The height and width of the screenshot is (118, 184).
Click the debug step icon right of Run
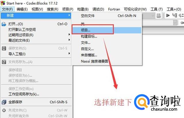(175, 15)
